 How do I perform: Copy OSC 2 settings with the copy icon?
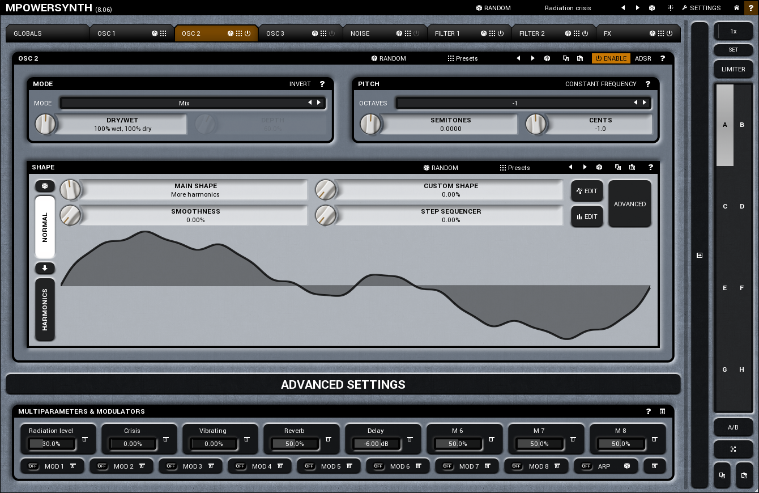pos(565,58)
